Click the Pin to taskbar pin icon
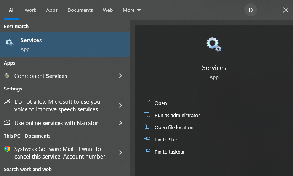293x176 pixels. pyautogui.click(x=147, y=151)
